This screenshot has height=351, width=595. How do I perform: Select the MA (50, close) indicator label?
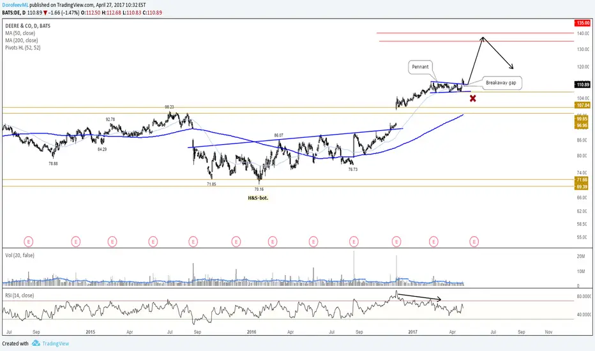pyautogui.click(x=20, y=33)
